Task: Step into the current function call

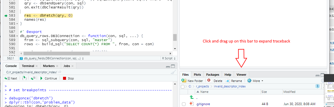Action: (24, 78)
